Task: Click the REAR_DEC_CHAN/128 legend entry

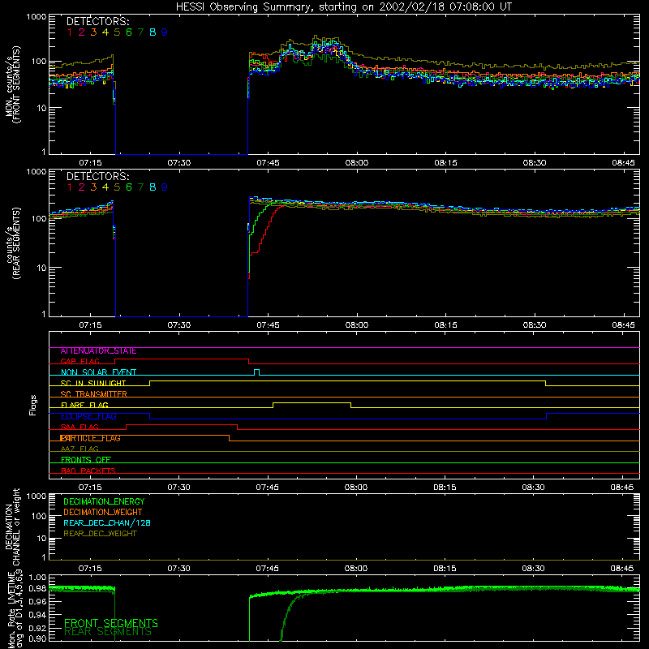Action: (x=107, y=522)
